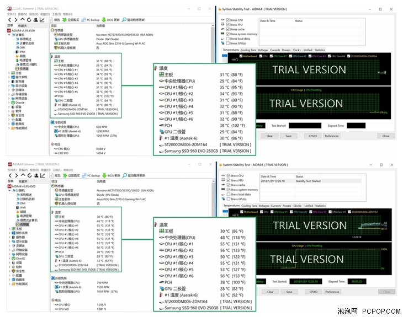Expand the DirectX node in upper AIDA64 tree

coord(8,103)
